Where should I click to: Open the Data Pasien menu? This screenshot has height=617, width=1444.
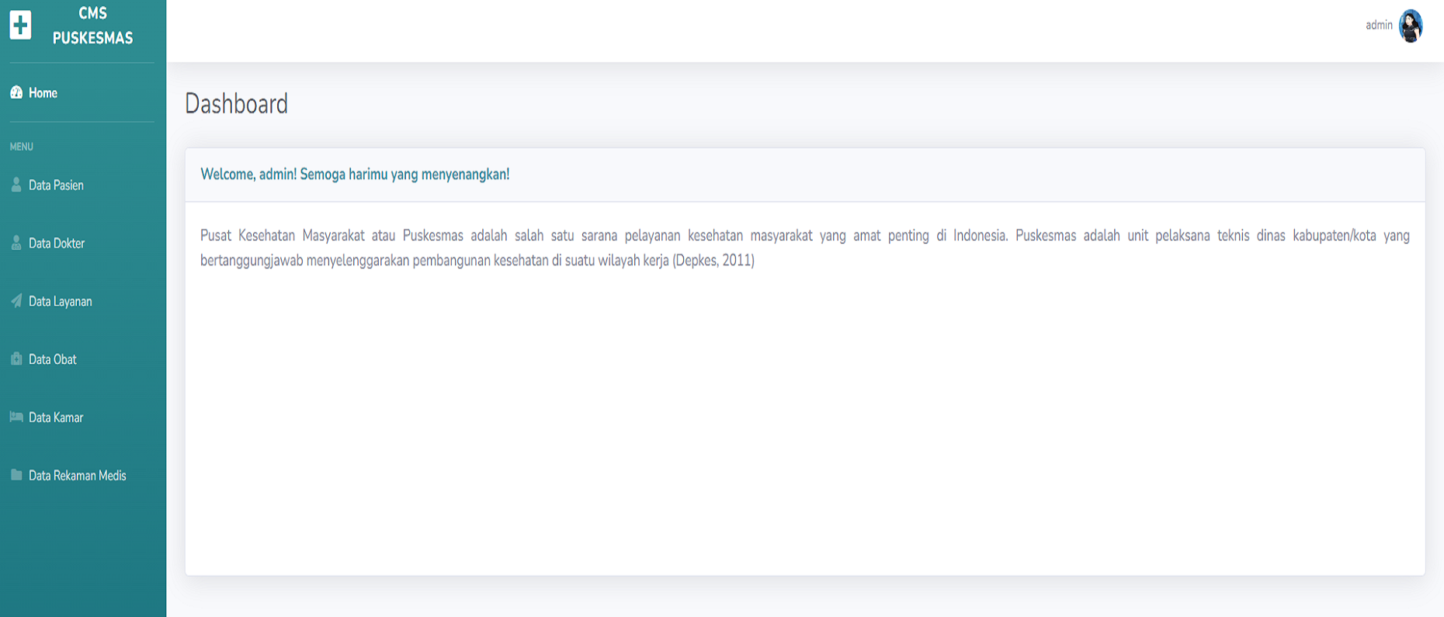click(x=56, y=185)
